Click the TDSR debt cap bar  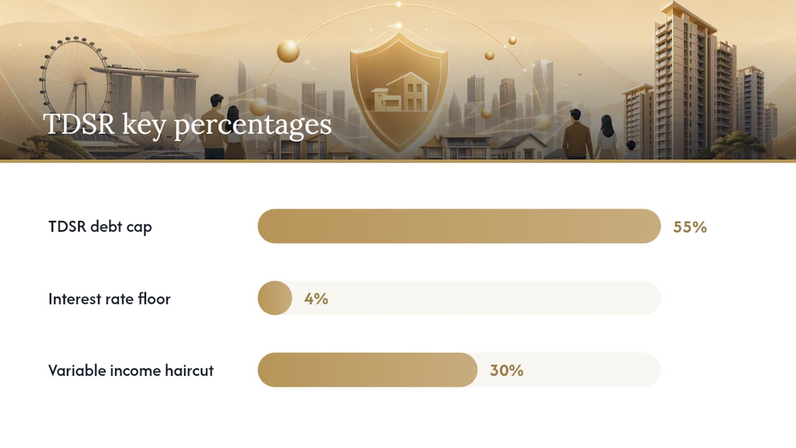click(459, 226)
